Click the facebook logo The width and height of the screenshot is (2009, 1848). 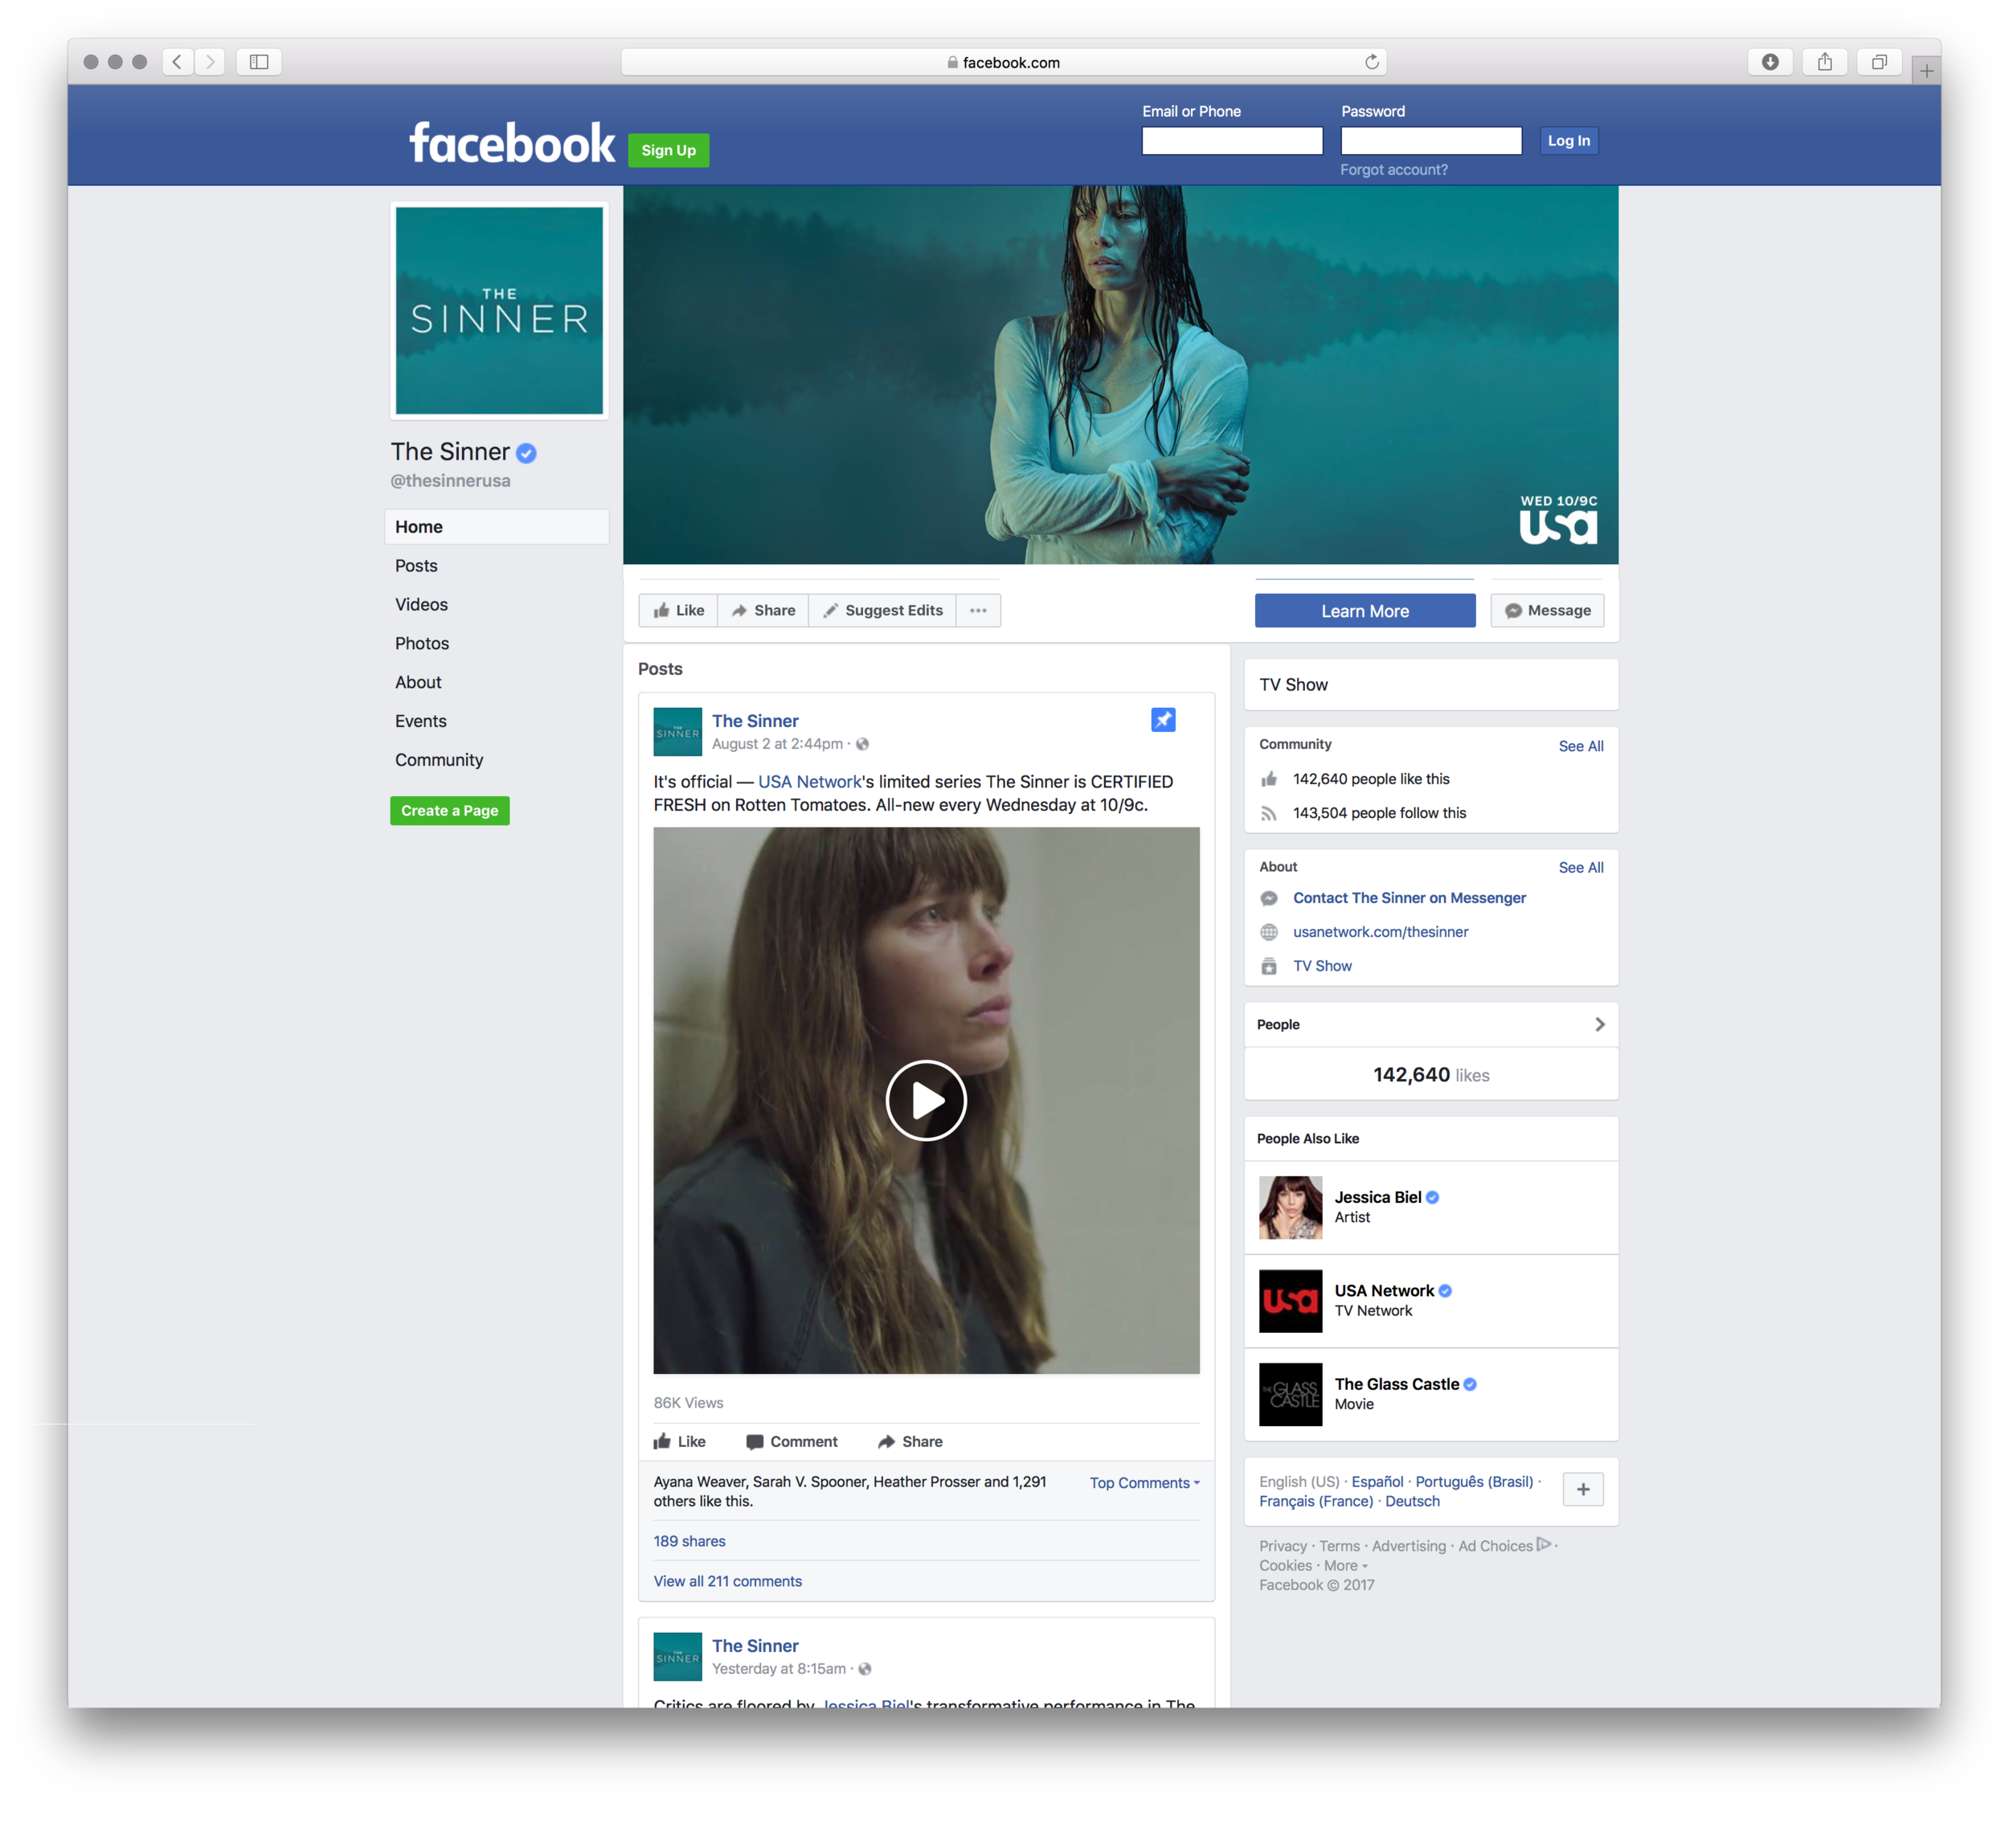pyautogui.click(x=512, y=143)
